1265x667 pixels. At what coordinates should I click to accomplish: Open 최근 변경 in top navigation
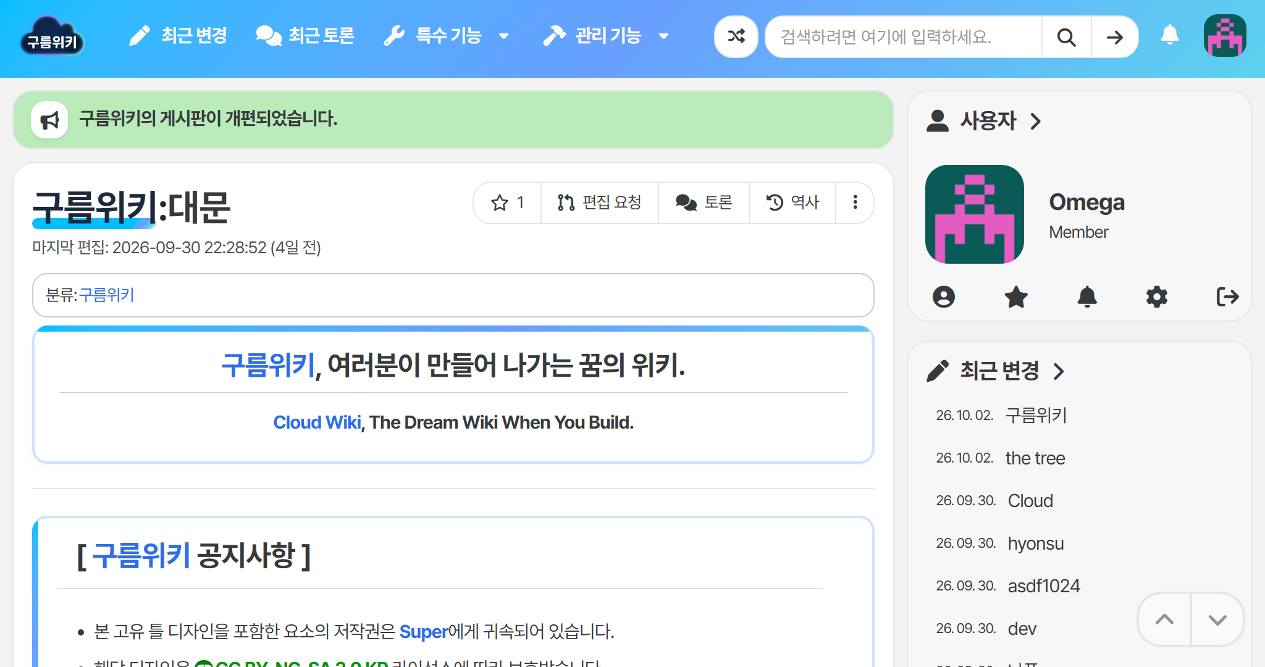[x=178, y=36]
